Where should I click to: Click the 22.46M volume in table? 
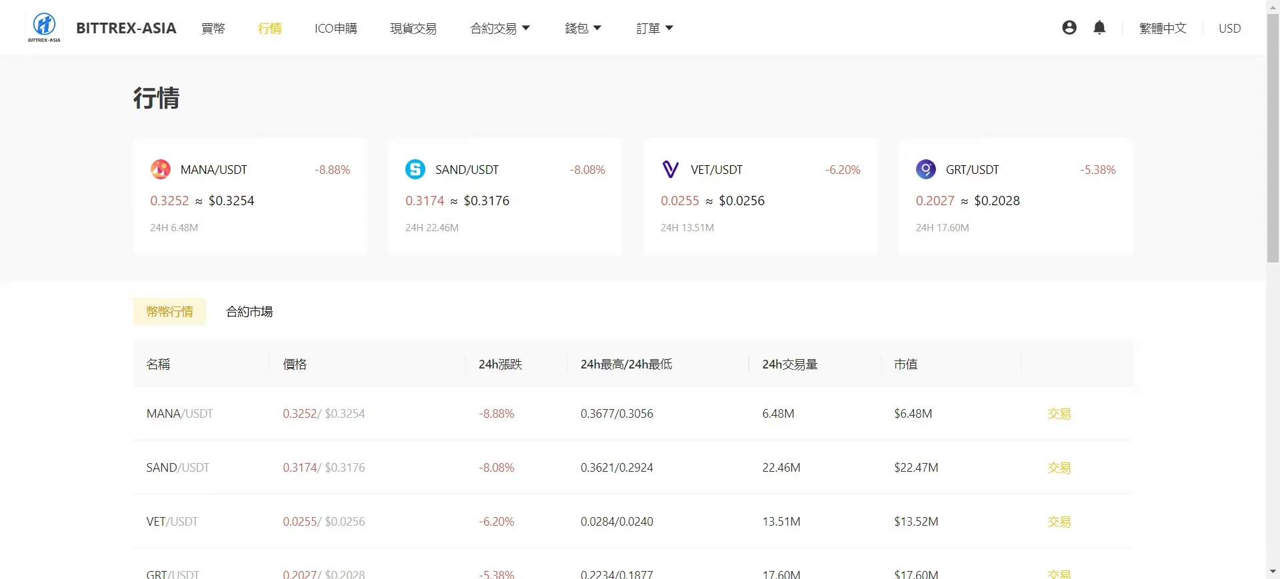click(781, 468)
